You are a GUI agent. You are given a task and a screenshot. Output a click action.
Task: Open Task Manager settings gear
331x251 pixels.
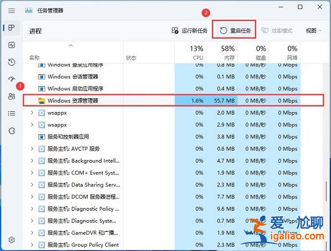tap(12, 240)
